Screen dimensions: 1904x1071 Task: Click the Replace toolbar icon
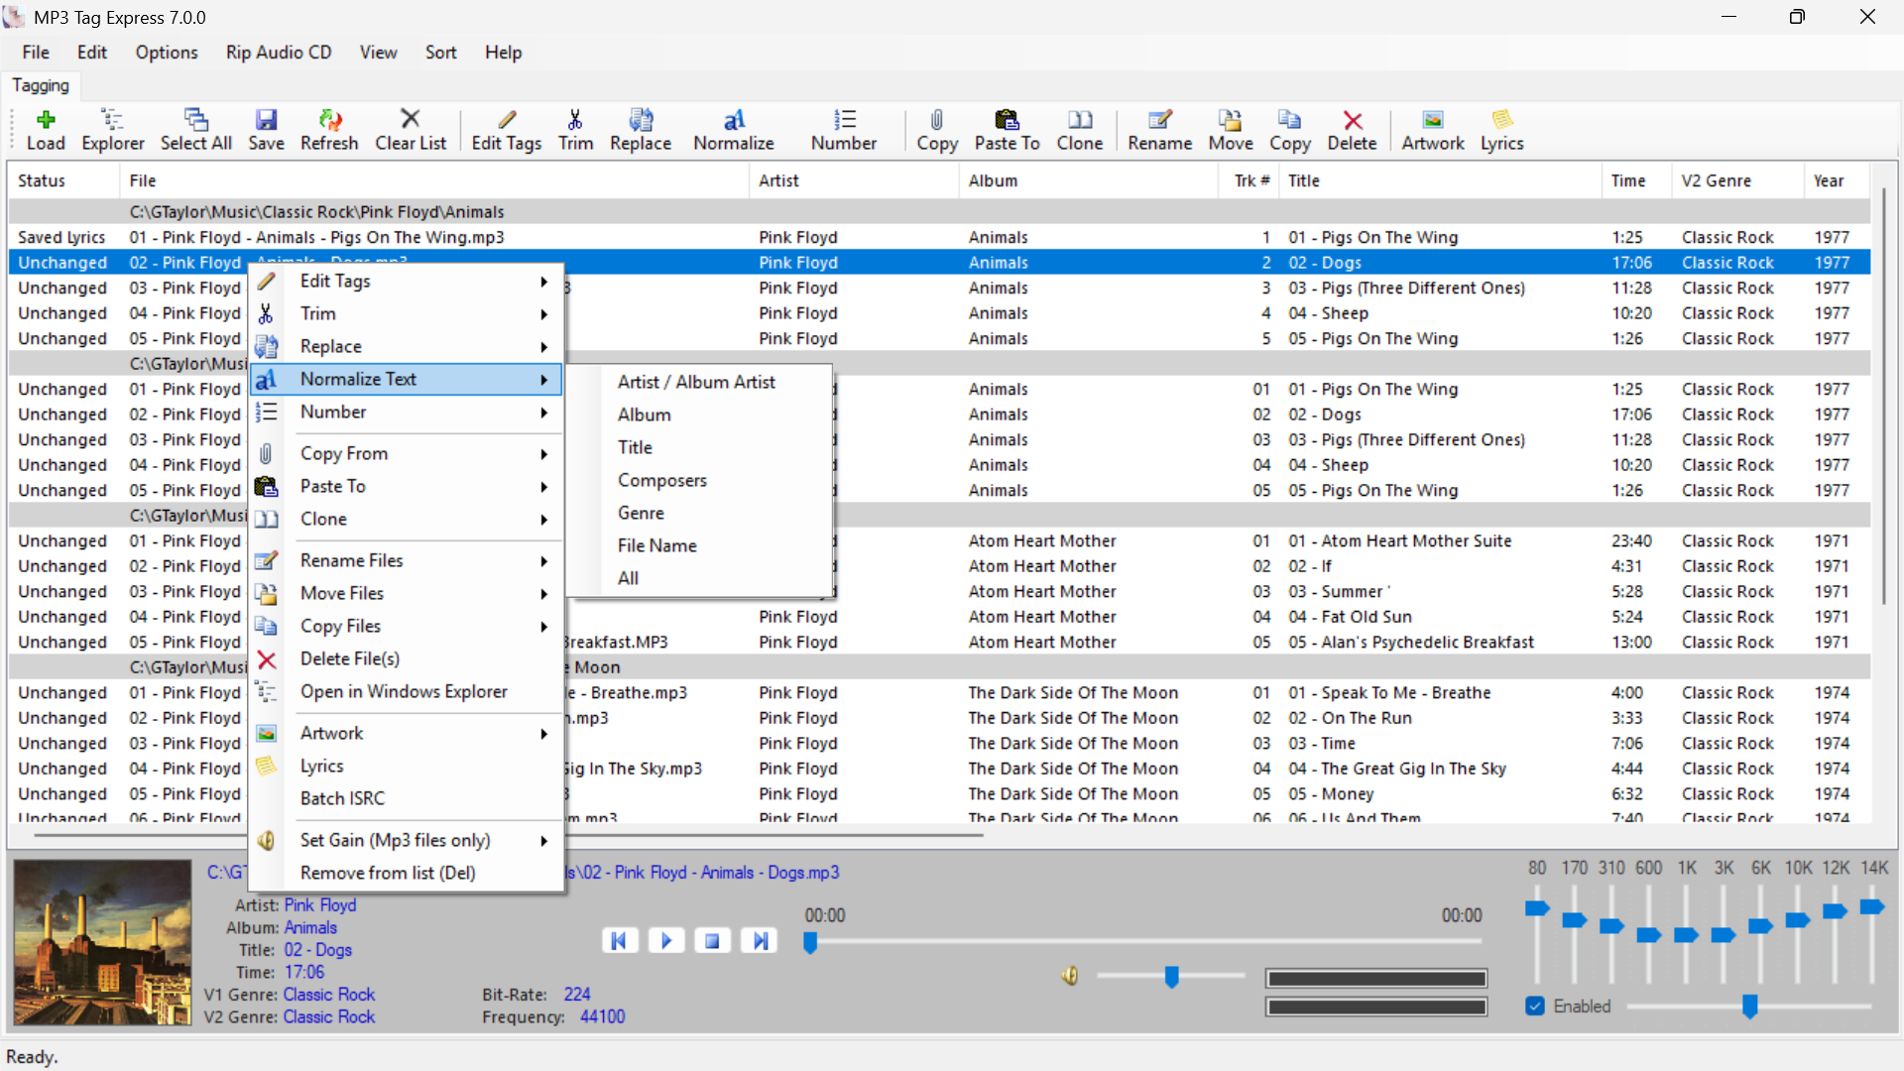[x=641, y=130]
